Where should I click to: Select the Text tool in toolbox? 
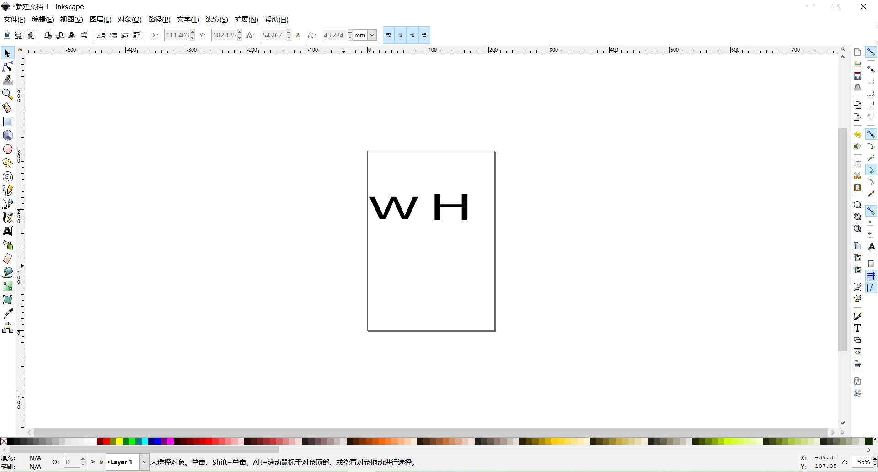7,231
